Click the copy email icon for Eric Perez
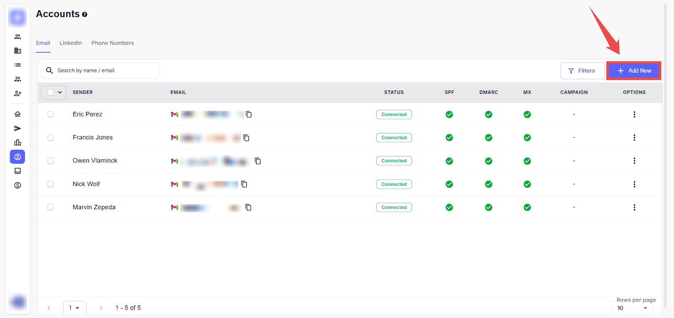 point(249,114)
